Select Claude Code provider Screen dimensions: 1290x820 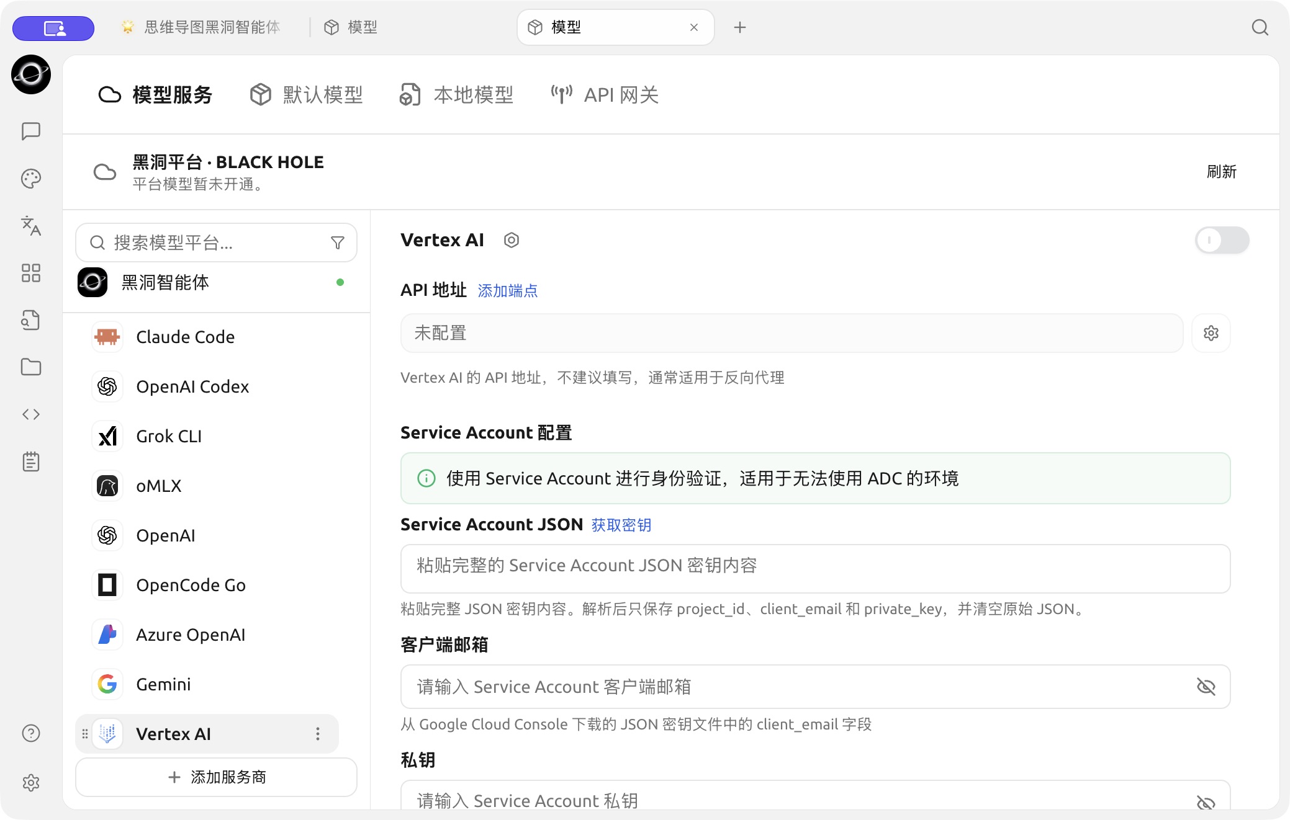coord(207,337)
